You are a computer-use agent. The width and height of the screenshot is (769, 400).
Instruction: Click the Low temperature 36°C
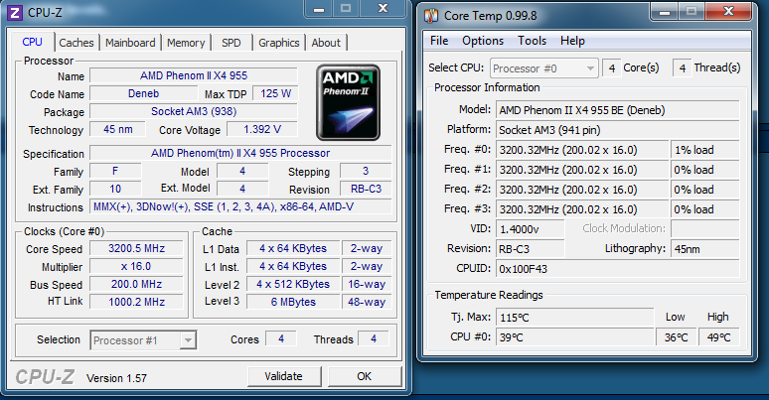(x=676, y=337)
